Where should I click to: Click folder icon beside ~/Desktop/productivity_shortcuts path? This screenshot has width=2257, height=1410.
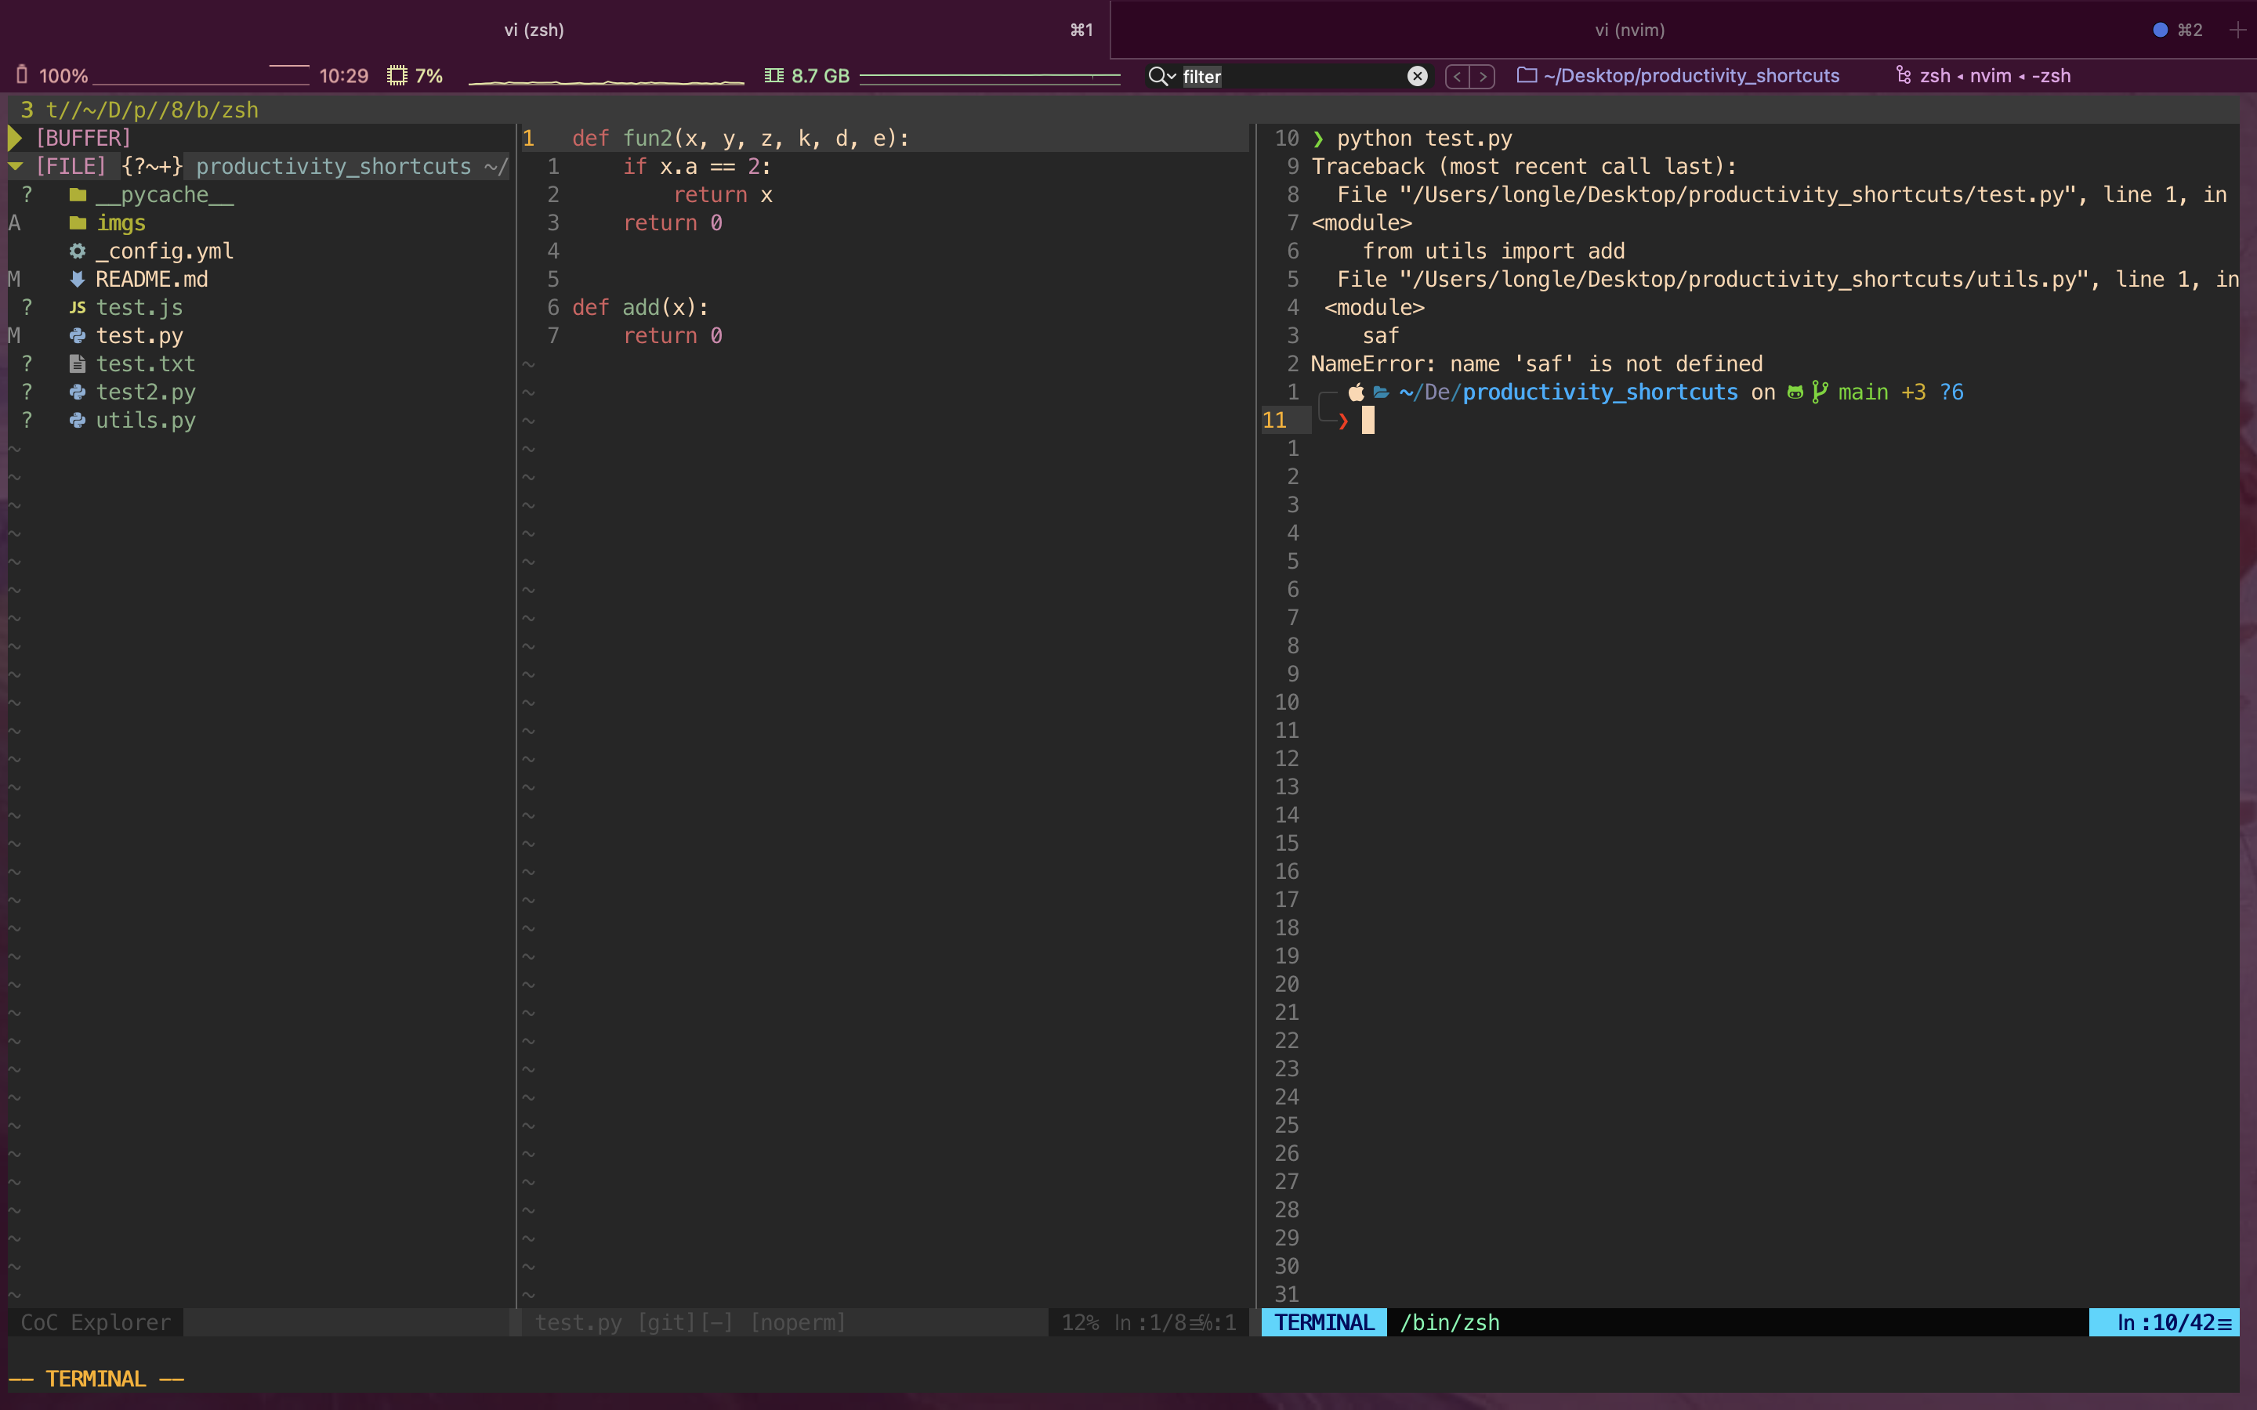click(x=1527, y=75)
